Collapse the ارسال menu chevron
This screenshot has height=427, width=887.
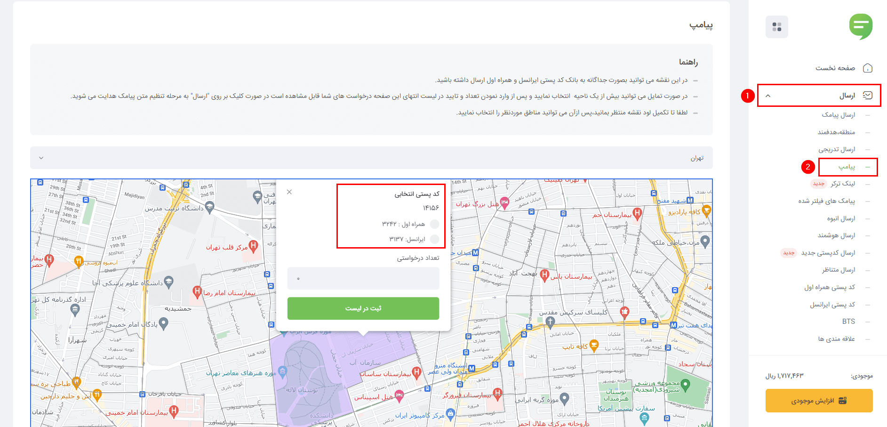[768, 96]
